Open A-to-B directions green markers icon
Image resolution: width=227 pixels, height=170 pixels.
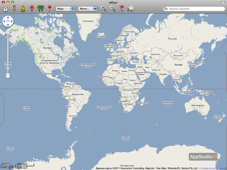[40, 8]
